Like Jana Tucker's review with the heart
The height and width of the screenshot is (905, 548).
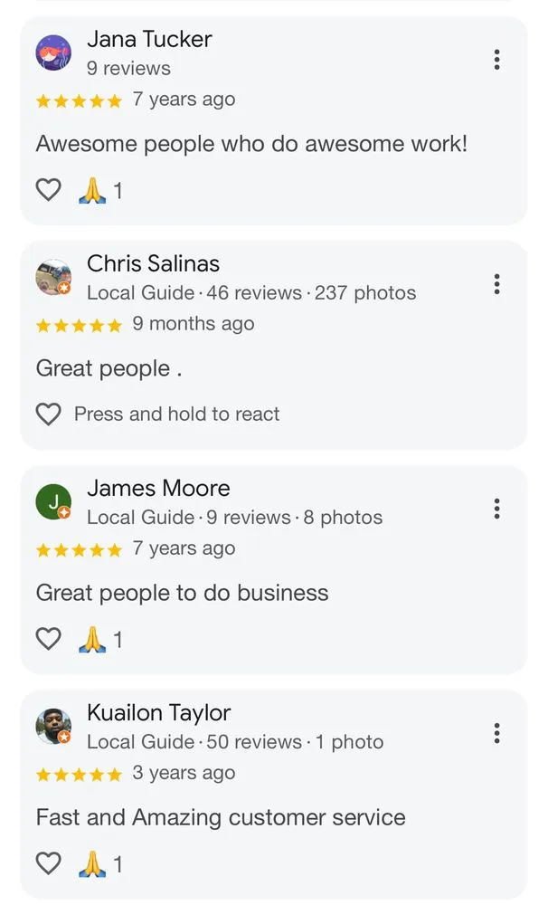tap(48, 189)
